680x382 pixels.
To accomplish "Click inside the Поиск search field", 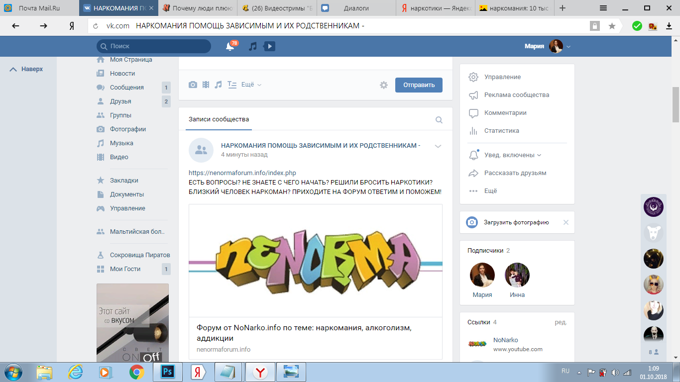I will tap(154, 46).
